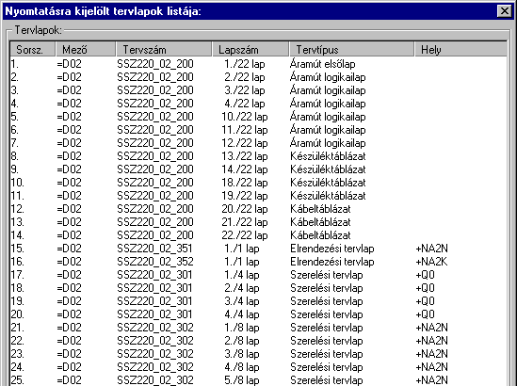517x386 pixels.
Task: Select row 25 with 5./8 lap
Action: 258,379
